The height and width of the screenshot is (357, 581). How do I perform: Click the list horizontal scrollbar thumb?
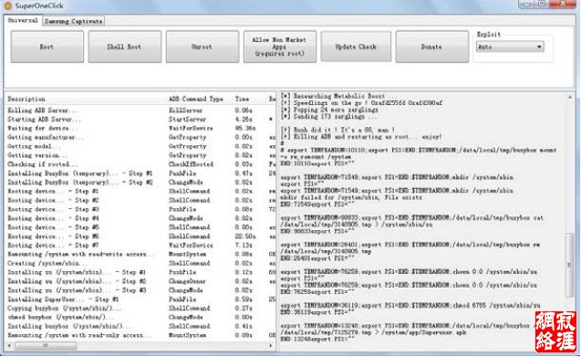(x=46, y=345)
